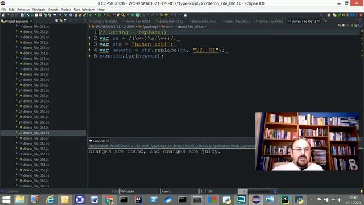
Task: Open the Edit menu
Action: pos(11,10)
